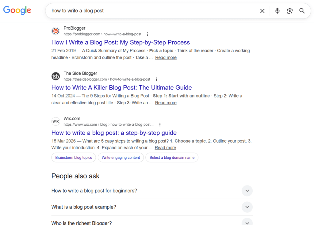Clear the search query with the X icon
Screen dimensions: 314x225
tap(262, 11)
